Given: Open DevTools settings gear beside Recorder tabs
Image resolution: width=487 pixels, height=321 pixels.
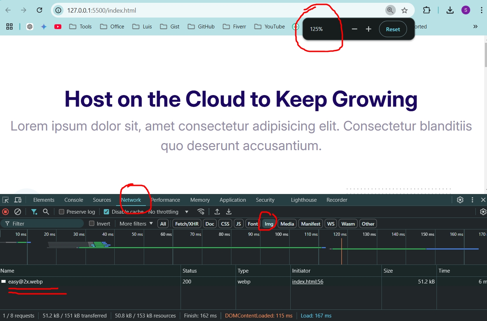Looking at the screenshot, I should (x=460, y=200).
